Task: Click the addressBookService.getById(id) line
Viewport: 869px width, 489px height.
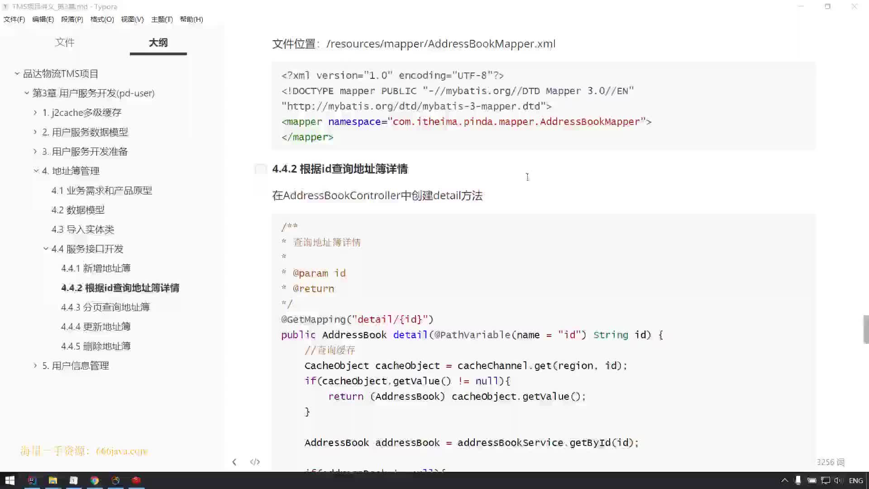Action: click(x=472, y=442)
